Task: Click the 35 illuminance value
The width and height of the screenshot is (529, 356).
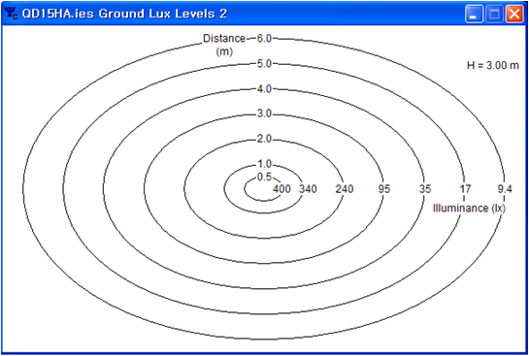Action: 425,189
